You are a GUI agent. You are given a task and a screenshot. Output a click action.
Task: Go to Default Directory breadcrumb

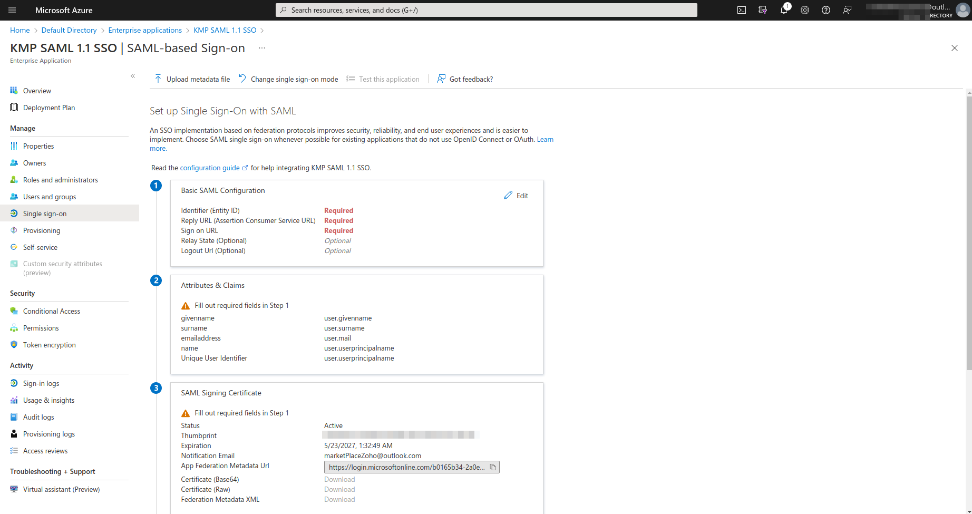tap(69, 30)
